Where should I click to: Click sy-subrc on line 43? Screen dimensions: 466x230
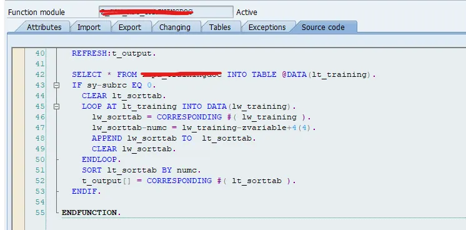[107, 86]
